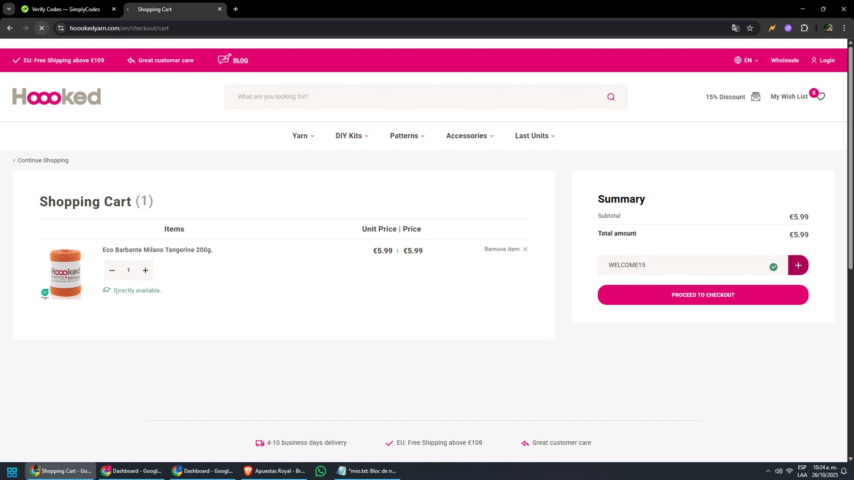This screenshot has width=854, height=480.
Task: Click Proceed to Checkout
Action: click(x=703, y=295)
